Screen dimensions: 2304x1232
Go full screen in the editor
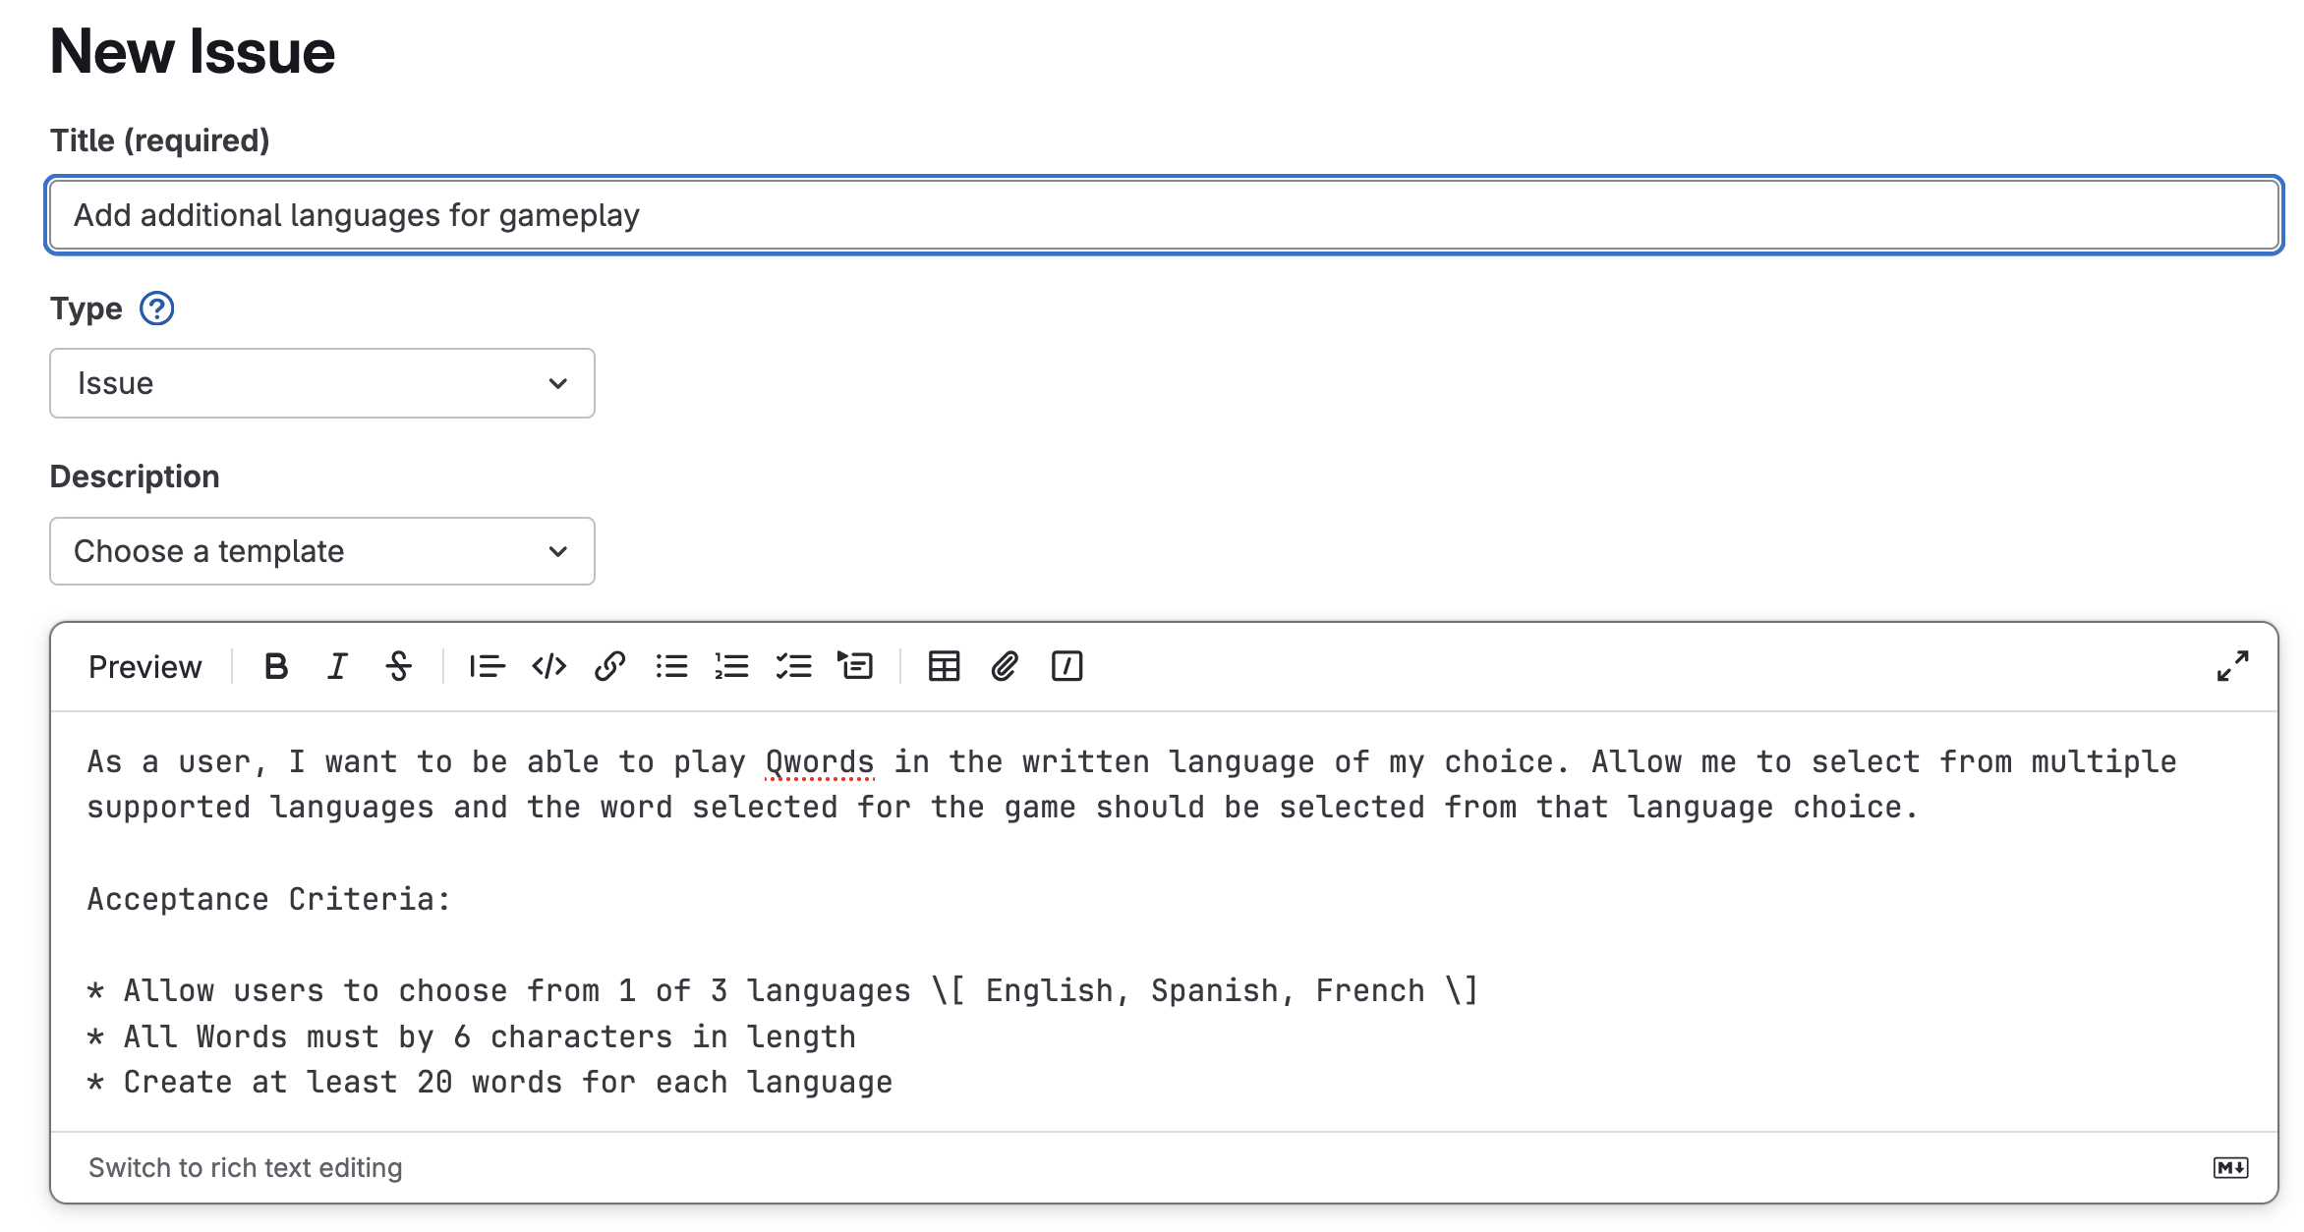2232,666
